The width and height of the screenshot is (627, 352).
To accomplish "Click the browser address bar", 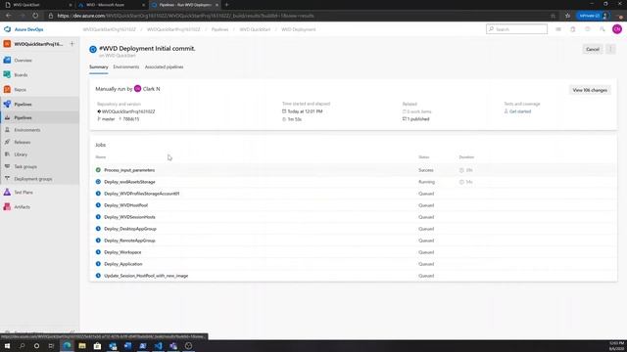I will [296, 16].
